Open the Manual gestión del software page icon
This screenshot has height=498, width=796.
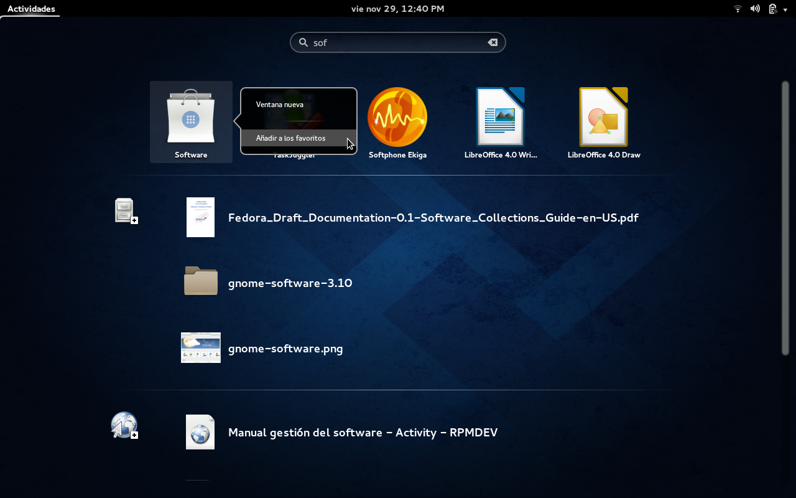[200, 432]
